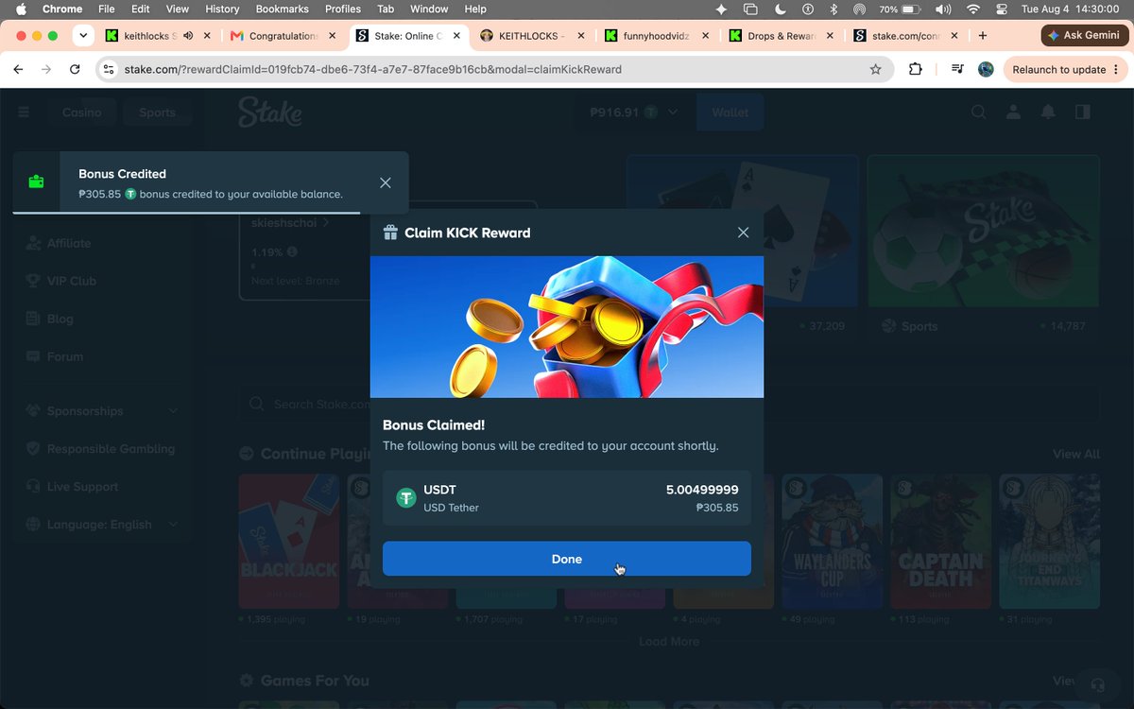The width and height of the screenshot is (1134, 709).
Task: Click the Chrome profile avatar
Action: point(986,69)
